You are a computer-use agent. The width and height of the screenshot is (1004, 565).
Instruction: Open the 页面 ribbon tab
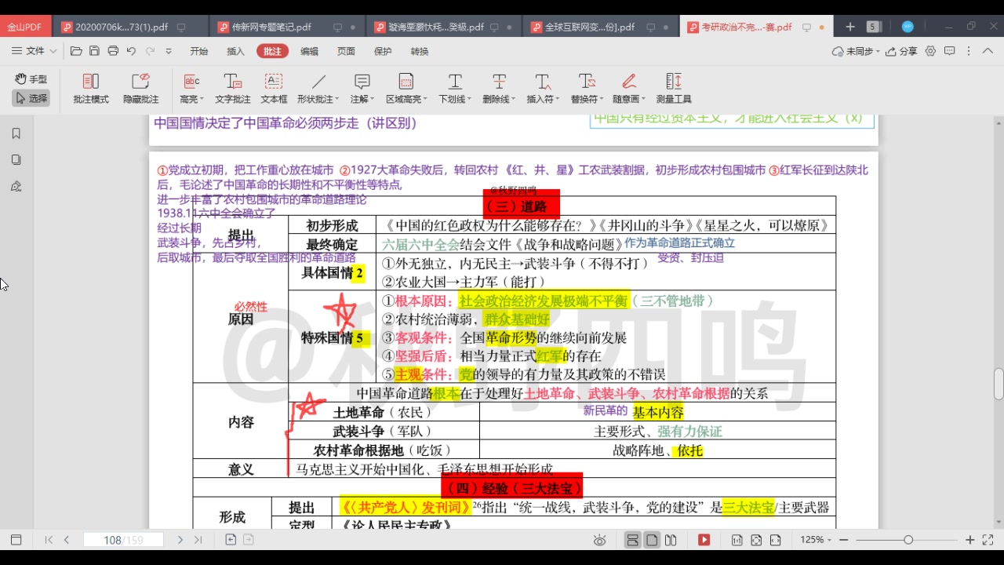click(x=346, y=51)
